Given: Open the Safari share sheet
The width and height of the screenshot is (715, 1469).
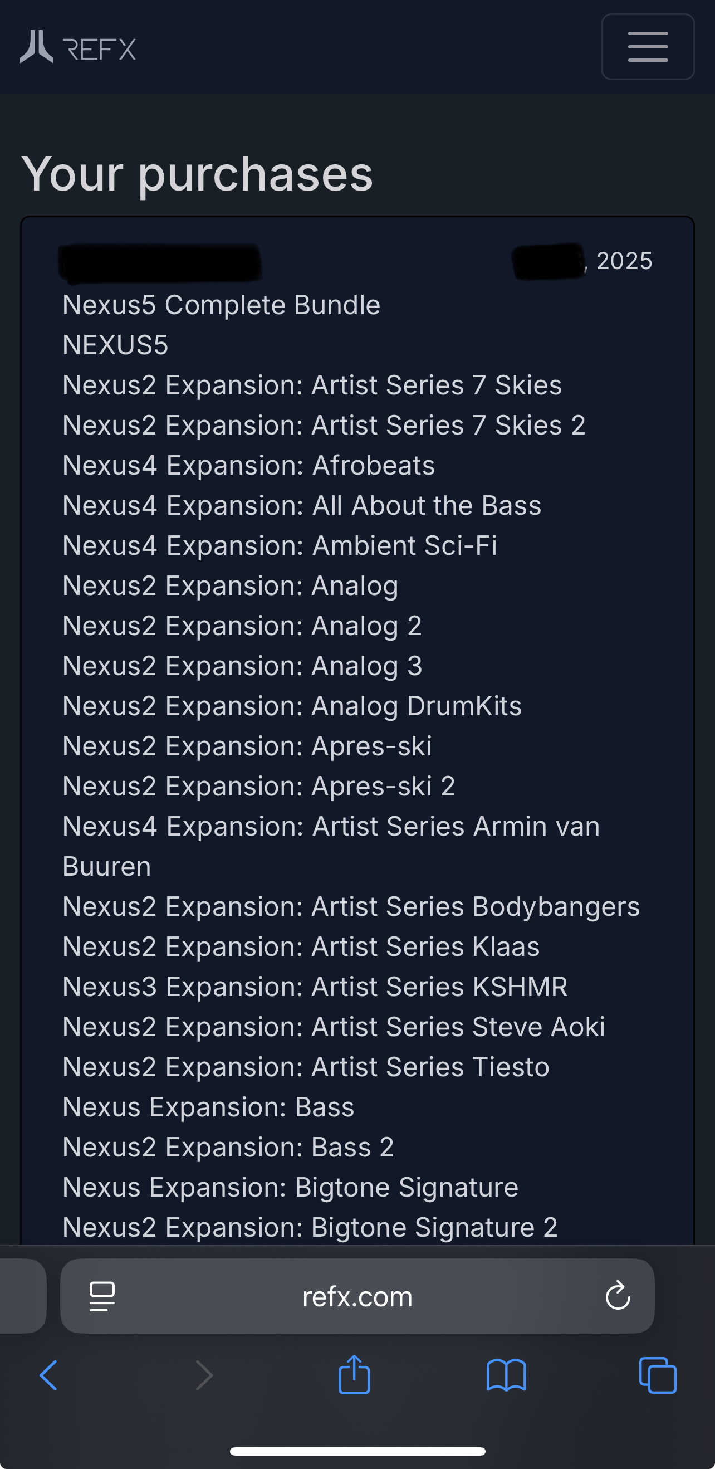Looking at the screenshot, I should click(354, 1374).
